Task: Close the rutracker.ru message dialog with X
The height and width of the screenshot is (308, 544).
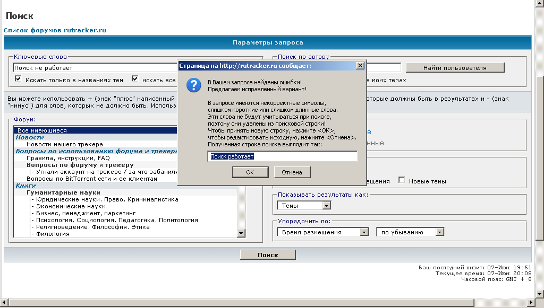Action: coord(360,66)
